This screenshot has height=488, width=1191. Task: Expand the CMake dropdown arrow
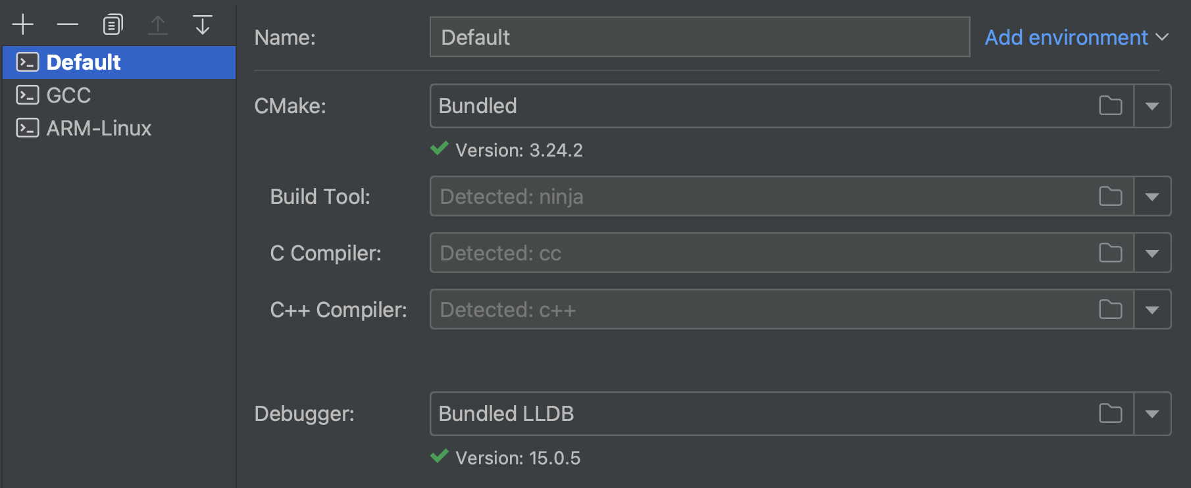(1152, 106)
